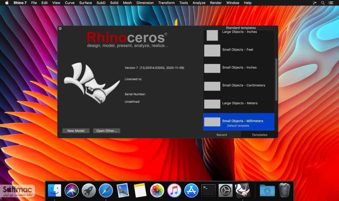Click Rhino 7 app icon in dock
Screen dimensions: 339x201
click(x=243, y=191)
